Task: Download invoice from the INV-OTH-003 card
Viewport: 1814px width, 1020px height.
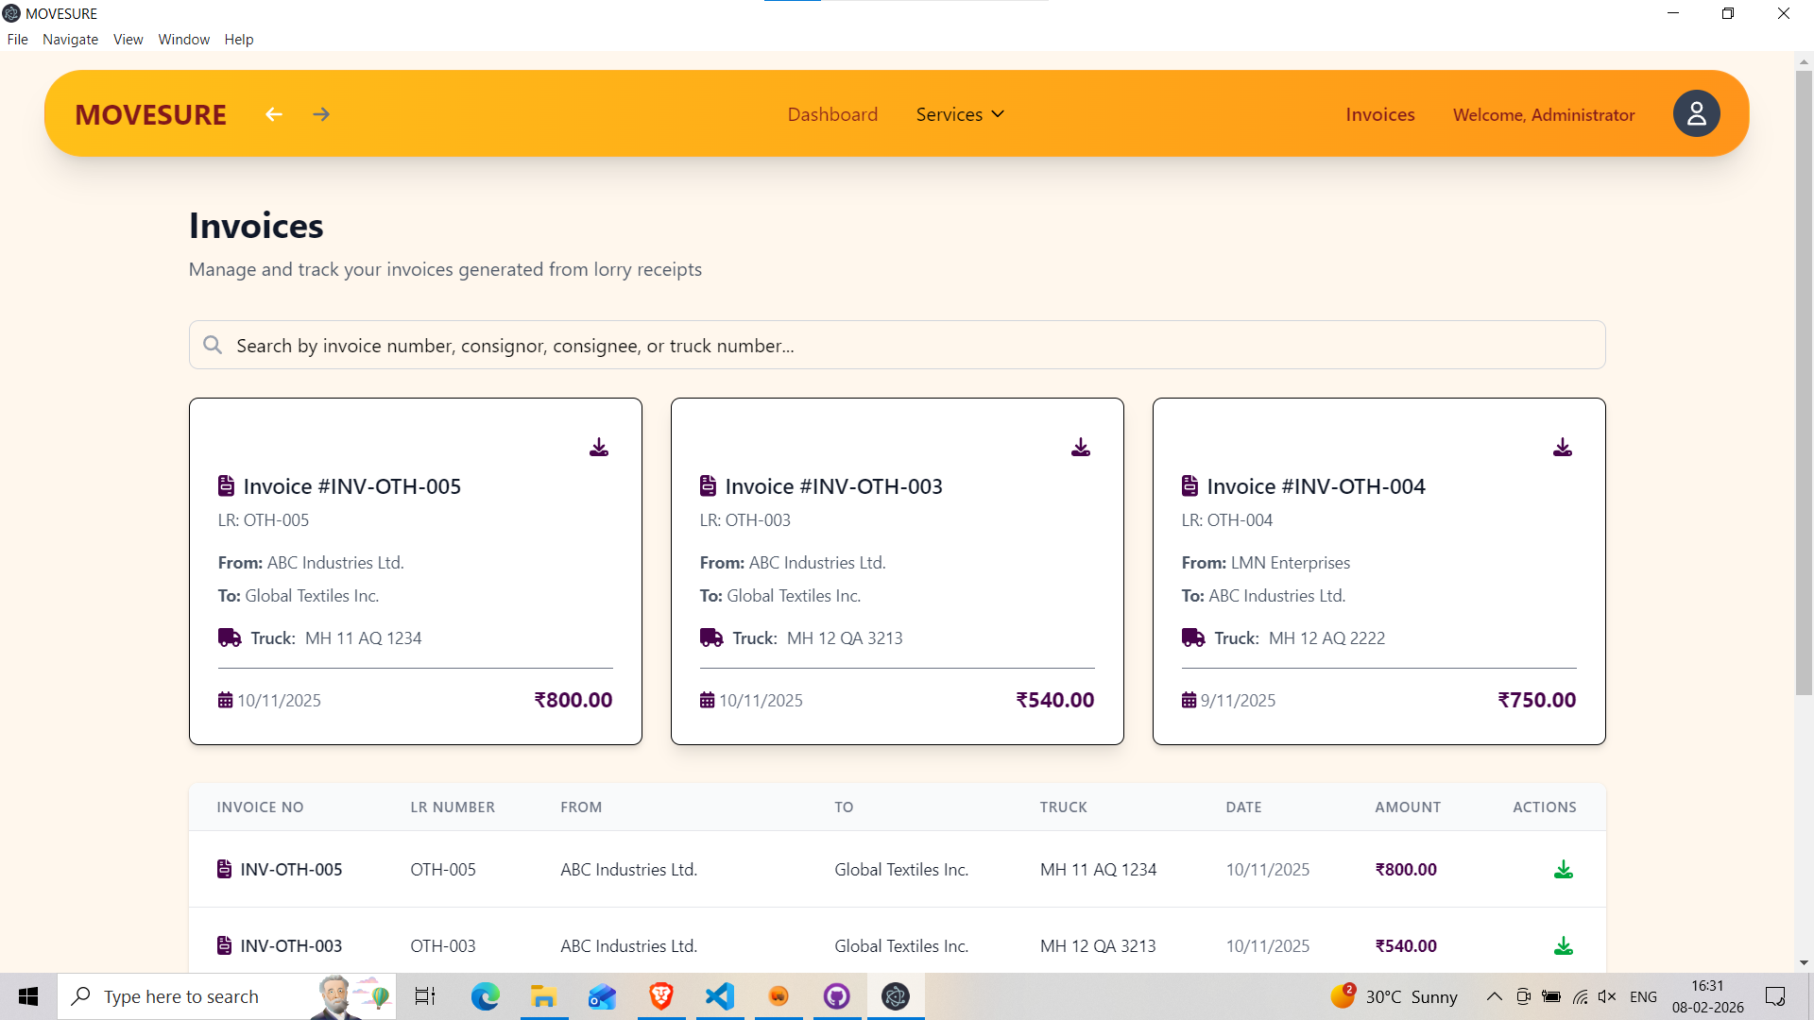Action: pyautogui.click(x=1081, y=447)
